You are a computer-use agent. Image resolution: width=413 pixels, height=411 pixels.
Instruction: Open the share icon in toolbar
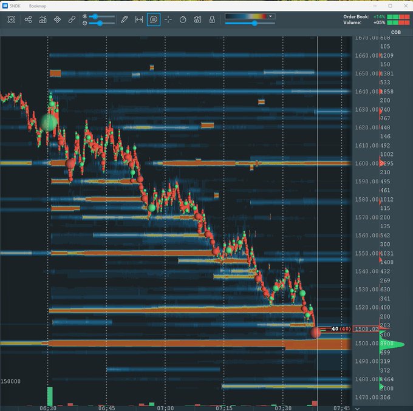(x=28, y=19)
